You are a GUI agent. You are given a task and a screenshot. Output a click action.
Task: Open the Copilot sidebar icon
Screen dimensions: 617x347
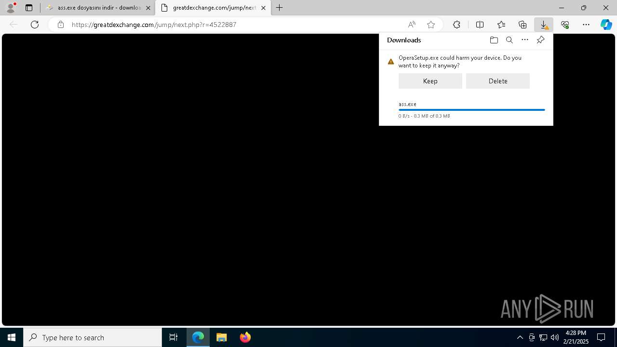[x=606, y=25]
